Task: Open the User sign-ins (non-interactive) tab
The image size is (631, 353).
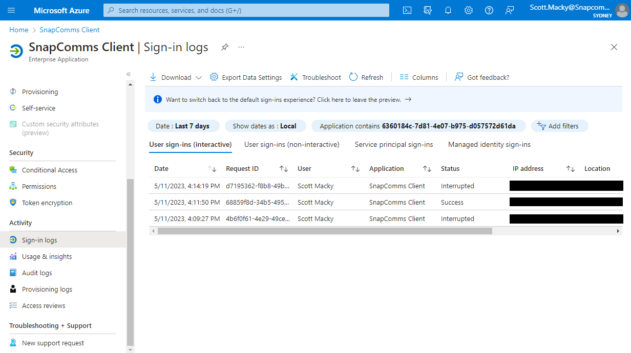Action: (291, 144)
